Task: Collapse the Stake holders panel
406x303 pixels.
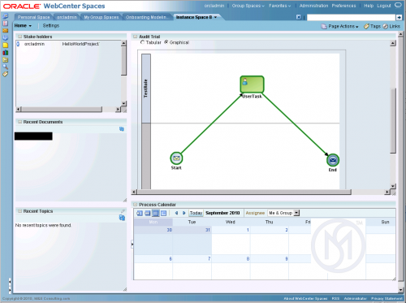Action: tap(19, 37)
